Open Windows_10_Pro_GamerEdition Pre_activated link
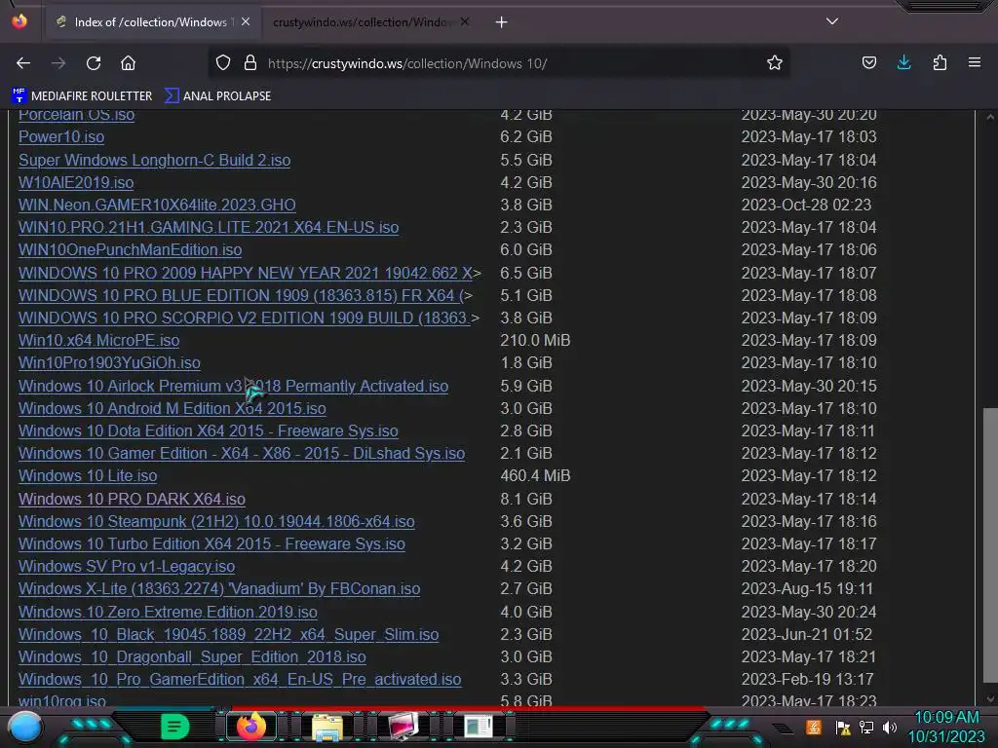Image resolution: width=998 pixels, height=748 pixels. (240, 679)
